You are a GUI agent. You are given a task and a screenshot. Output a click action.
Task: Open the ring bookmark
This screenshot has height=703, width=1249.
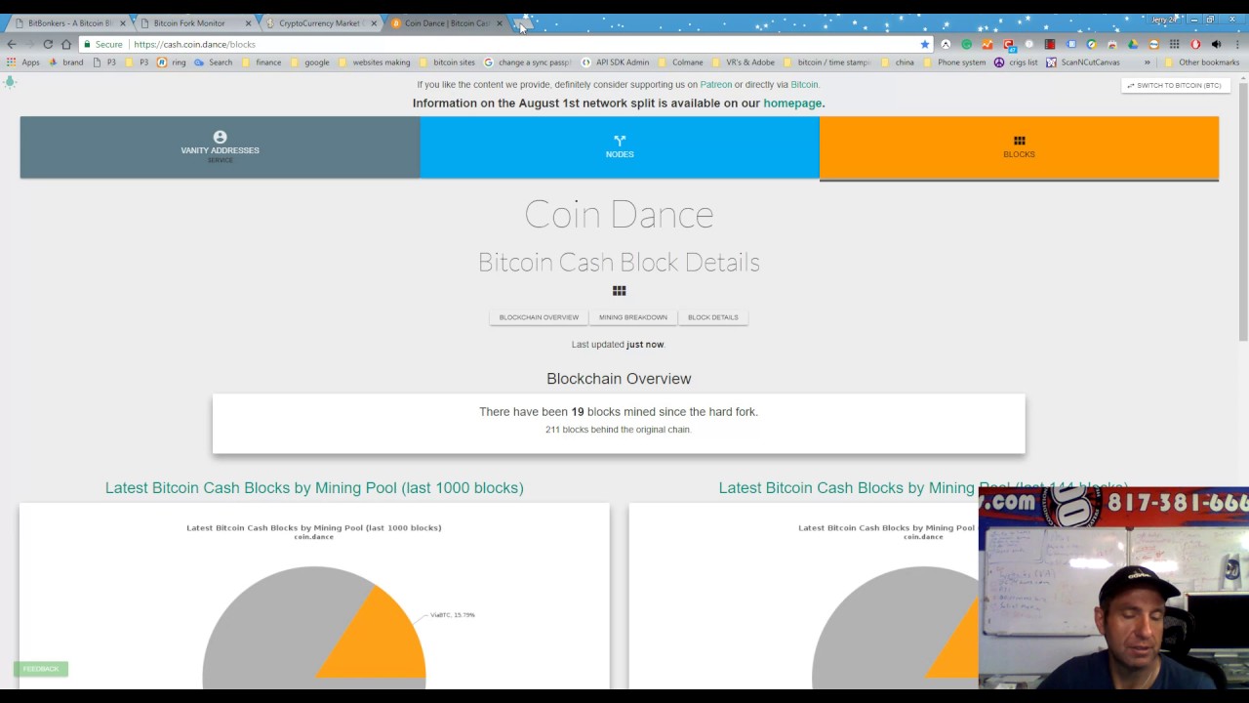(x=172, y=62)
